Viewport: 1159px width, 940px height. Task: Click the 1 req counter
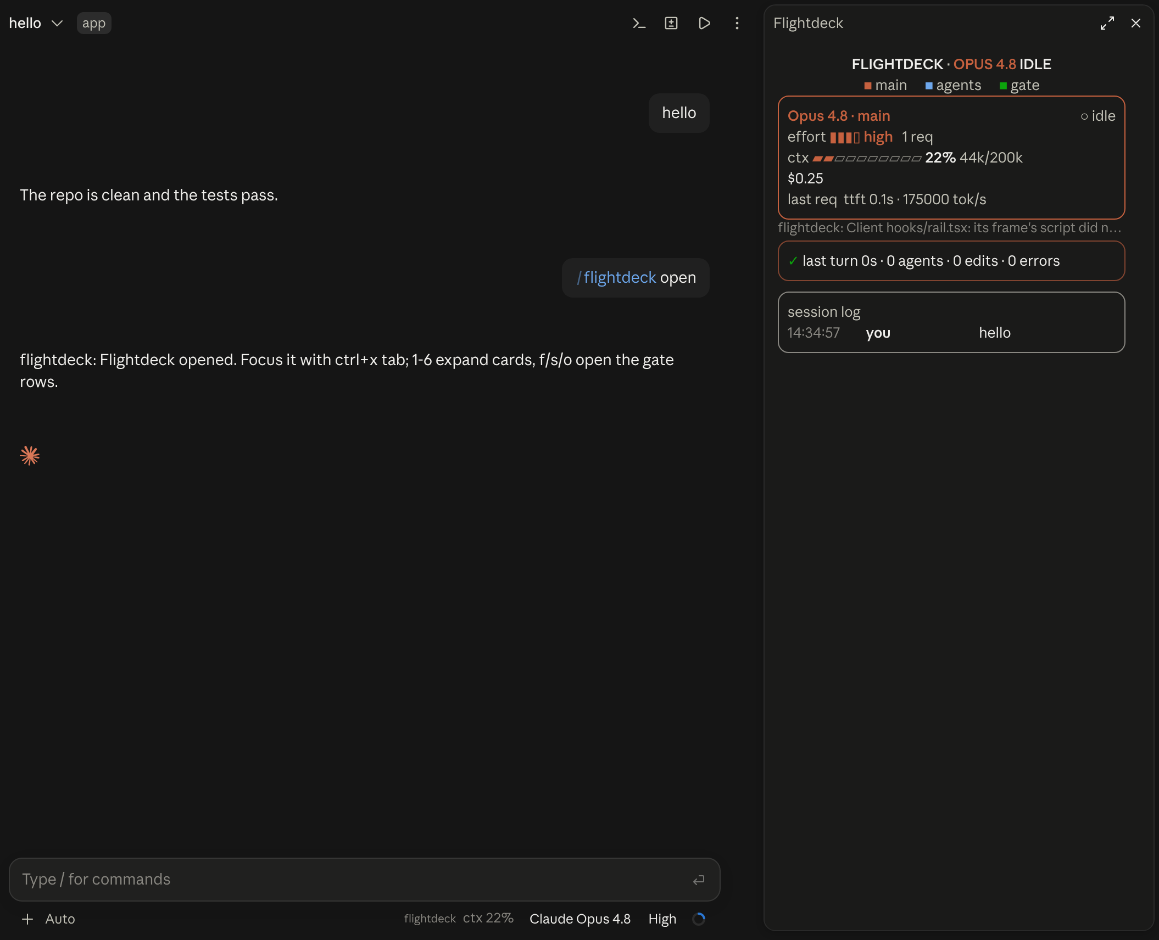(917, 137)
